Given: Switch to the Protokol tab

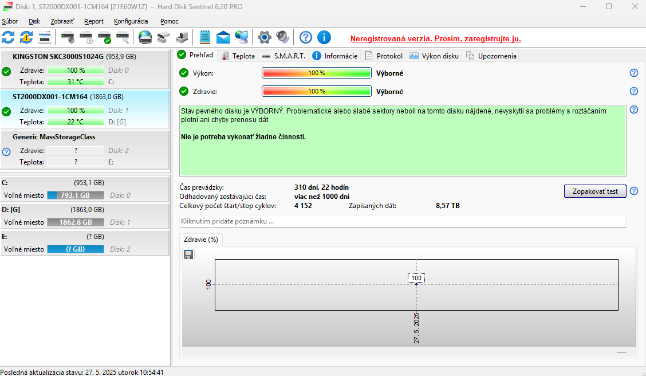Looking at the screenshot, I should pos(384,56).
